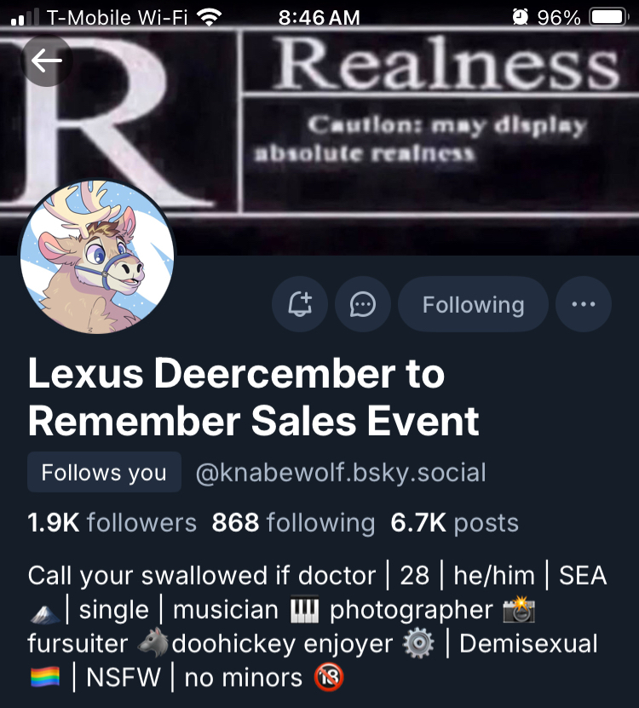Open chat message bubble icon
The image size is (639, 708).
(363, 304)
